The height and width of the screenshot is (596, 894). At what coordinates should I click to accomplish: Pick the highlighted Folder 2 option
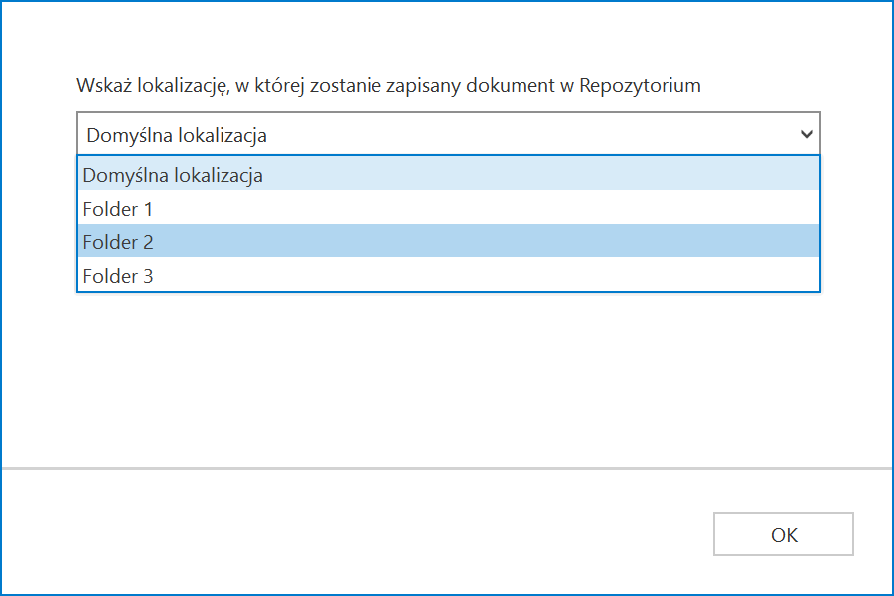pyautogui.click(x=449, y=240)
